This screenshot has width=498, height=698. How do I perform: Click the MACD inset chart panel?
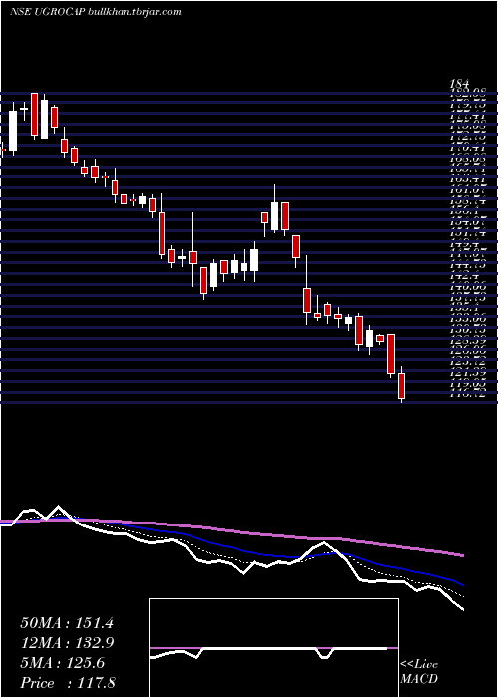click(274, 648)
